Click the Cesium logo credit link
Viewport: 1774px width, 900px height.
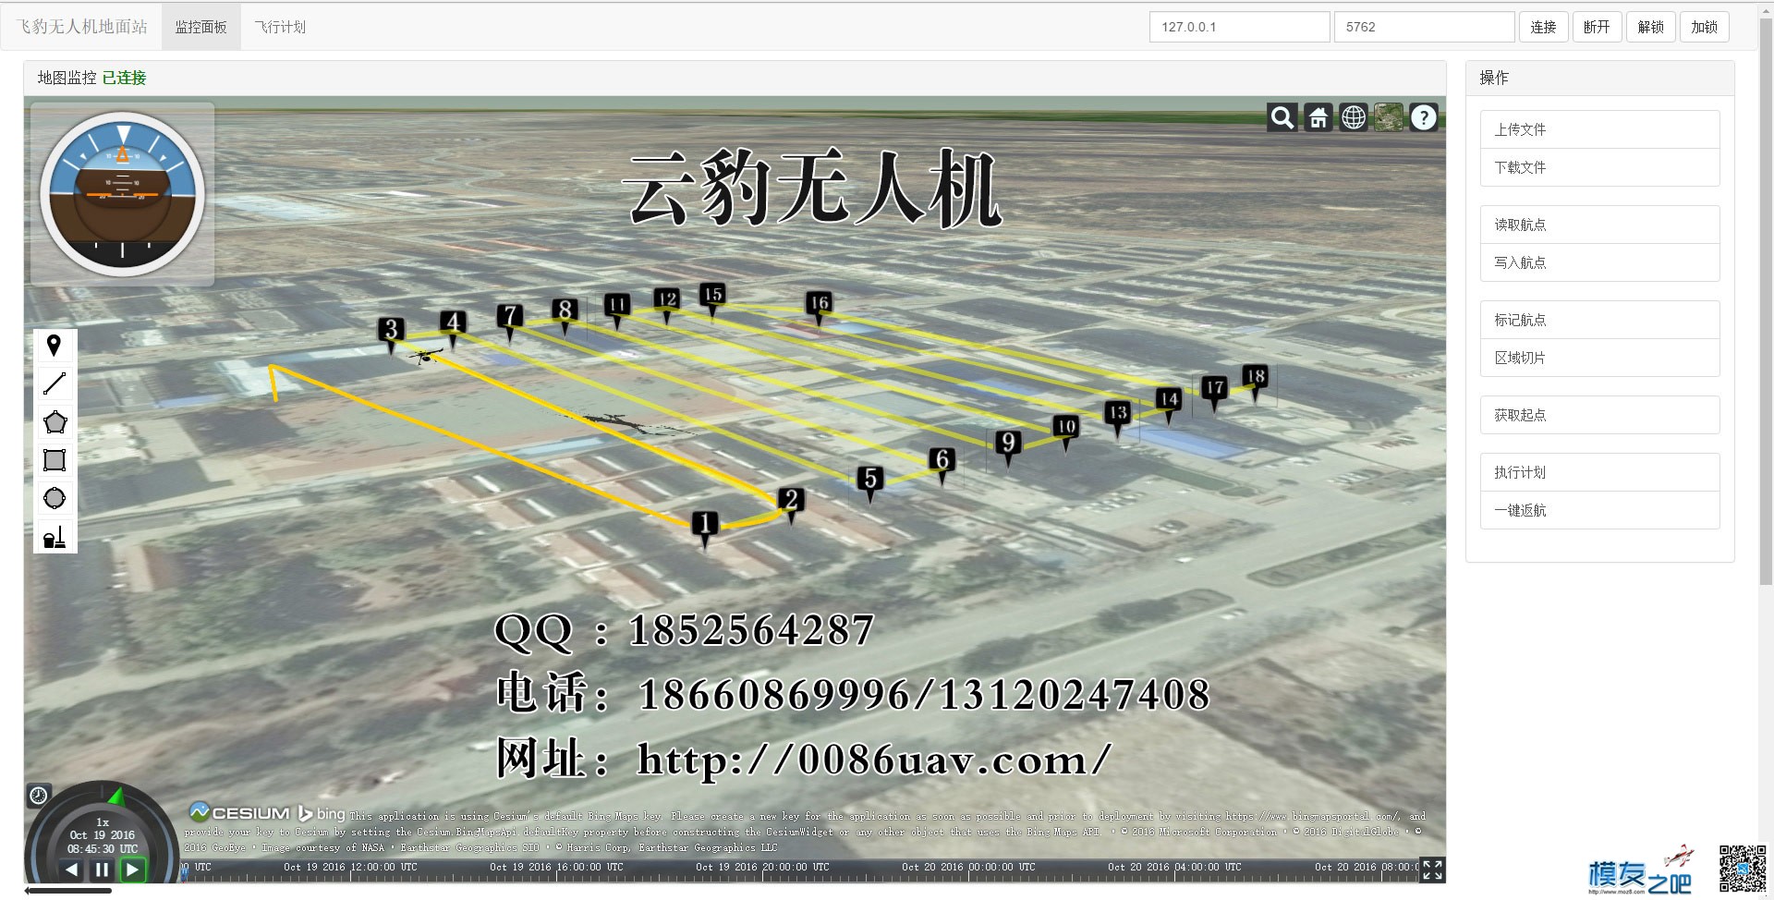click(239, 812)
